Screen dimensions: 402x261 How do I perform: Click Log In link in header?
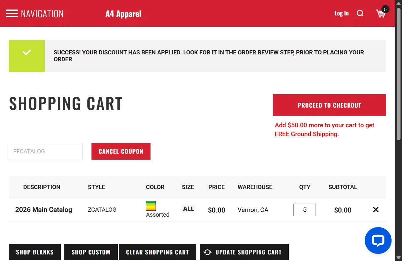coord(342,13)
